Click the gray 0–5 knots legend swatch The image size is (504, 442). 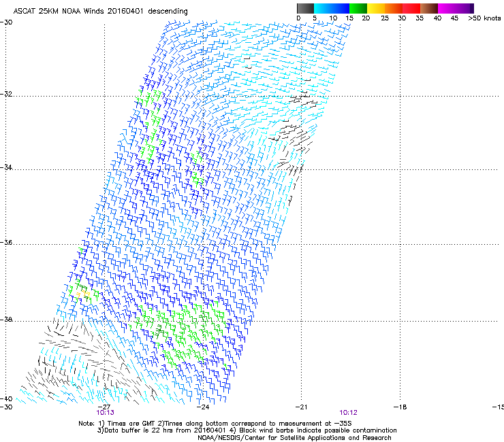tap(305, 8)
